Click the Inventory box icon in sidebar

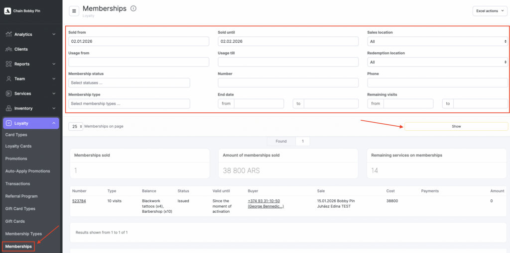tap(8, 108)
